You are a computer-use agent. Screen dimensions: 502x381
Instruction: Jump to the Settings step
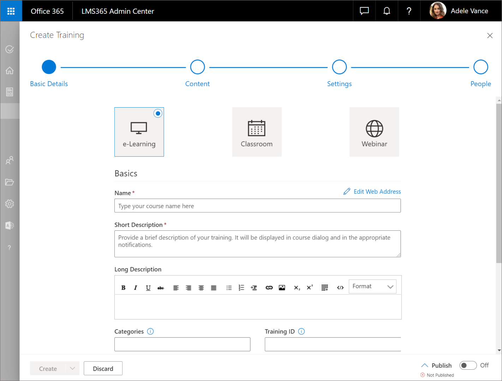[339, 67]
